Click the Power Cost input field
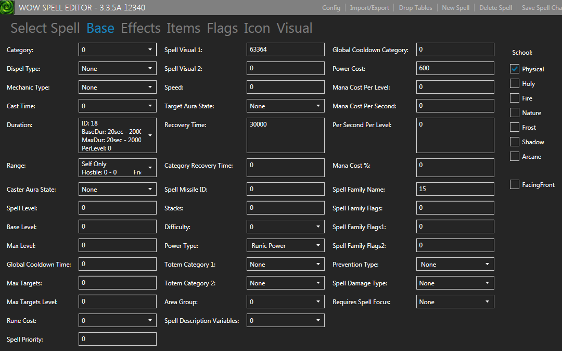Screen dimensions: 562x351 (455, 69)
